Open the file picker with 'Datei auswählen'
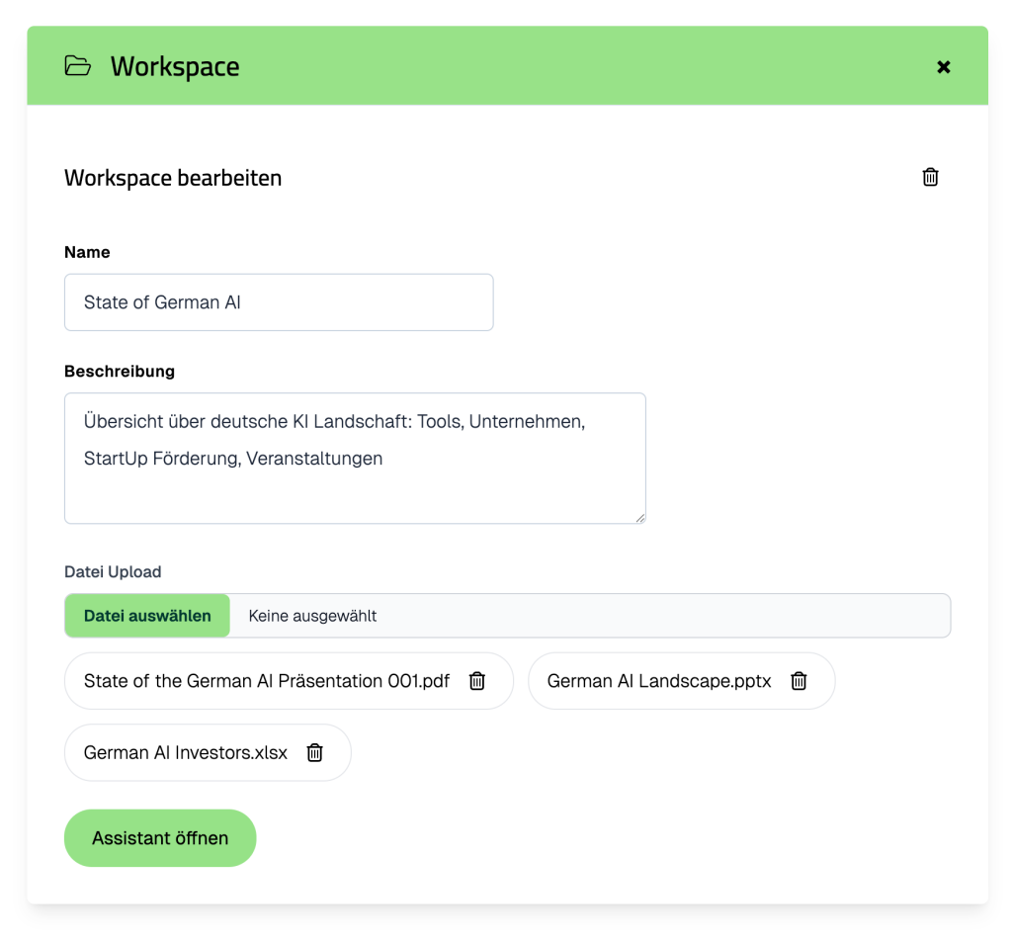 click(146, 615)
